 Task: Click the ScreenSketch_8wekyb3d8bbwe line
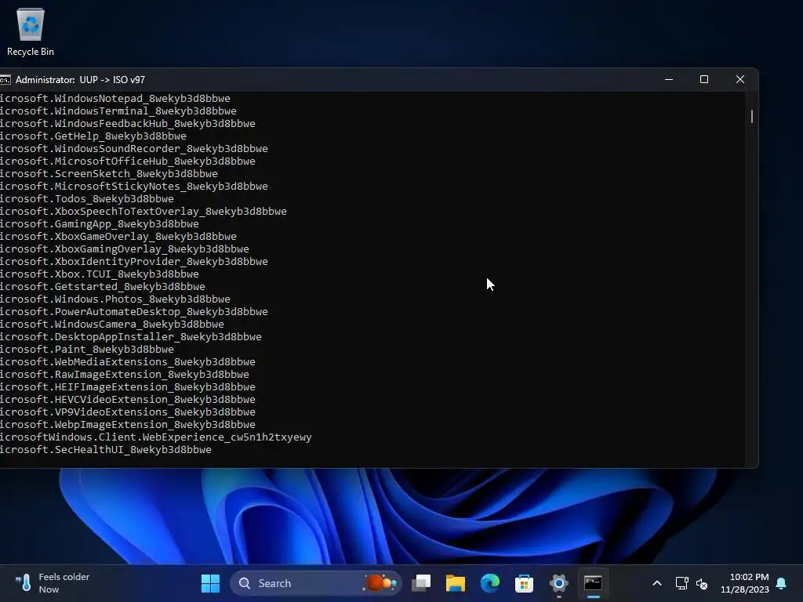tap(109, 173)
